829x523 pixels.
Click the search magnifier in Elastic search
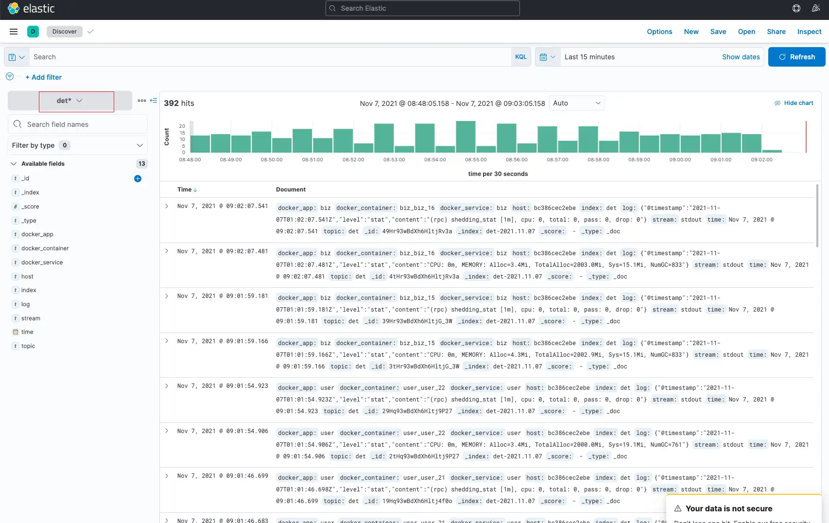(x=333, y=8)
